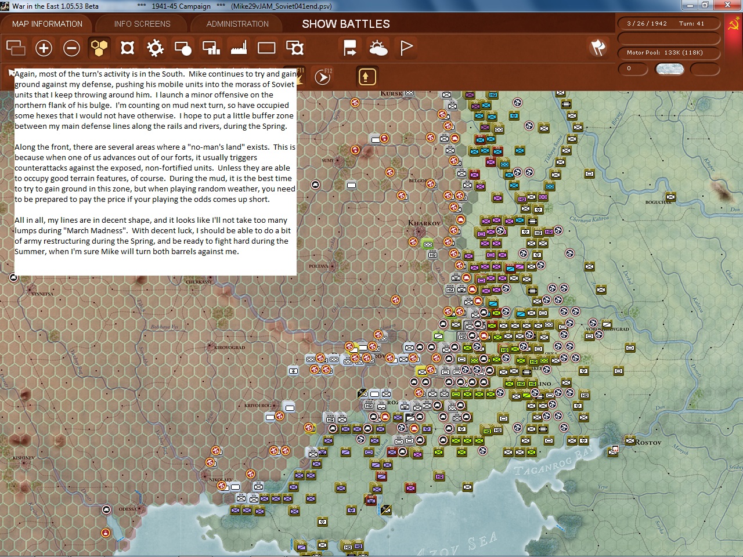Switch to the ADMINISTRATION tab
Image resolution: width=743 pixels, height=557 pixels.
click(x=237, y=24)
